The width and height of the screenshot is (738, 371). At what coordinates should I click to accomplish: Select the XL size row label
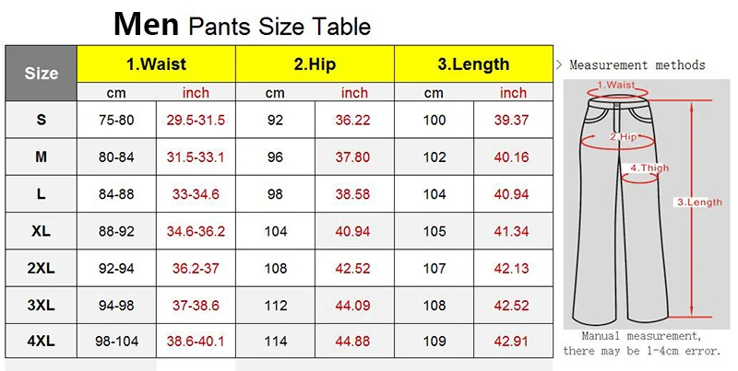click(41, 231)
